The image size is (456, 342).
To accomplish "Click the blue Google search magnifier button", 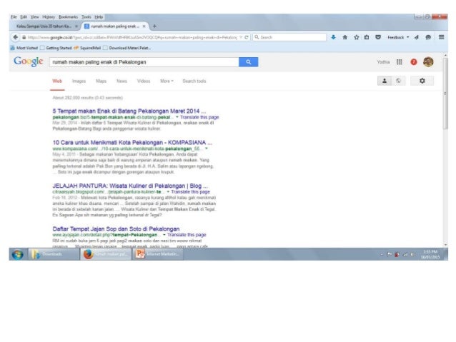I will [248, 62].
